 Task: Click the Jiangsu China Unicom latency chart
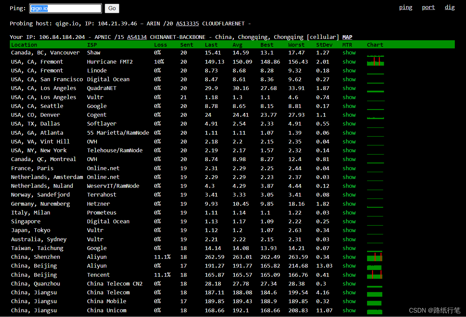click(374, 311)
